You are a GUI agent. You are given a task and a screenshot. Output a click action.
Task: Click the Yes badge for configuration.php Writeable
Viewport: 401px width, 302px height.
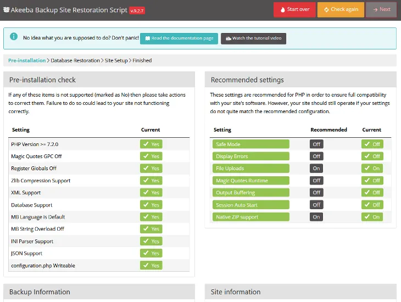[x=151, y=265]
